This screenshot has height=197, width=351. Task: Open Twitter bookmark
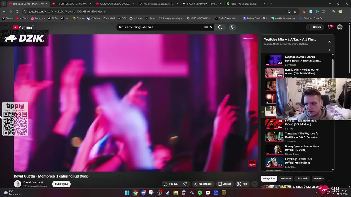click(8, 18)
